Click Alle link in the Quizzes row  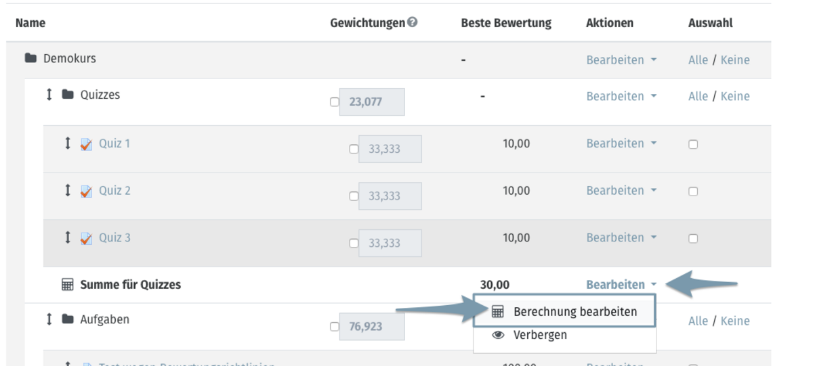tap(698, 96)
